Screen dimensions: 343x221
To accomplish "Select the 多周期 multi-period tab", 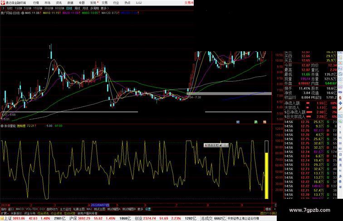I will 94,8.
